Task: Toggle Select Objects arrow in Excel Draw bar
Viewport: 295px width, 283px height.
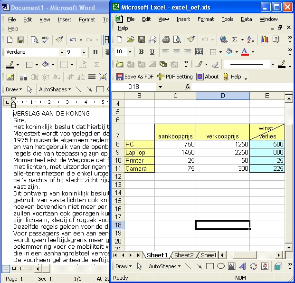Action: click(139, 266)
